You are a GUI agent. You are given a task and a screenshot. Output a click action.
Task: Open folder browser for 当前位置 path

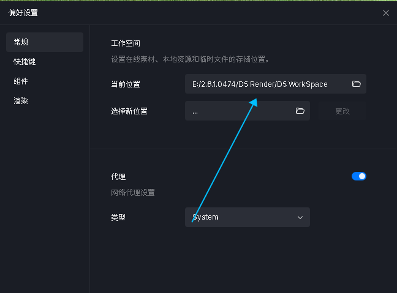pos(357,84)
